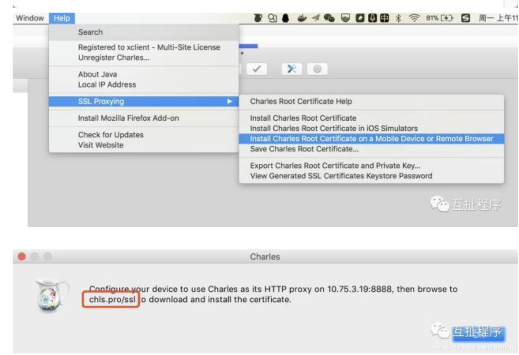This screenshot has height=355, width=519.
Task: Click the Search field in Help menu
Action: click(x=144, y=32)
